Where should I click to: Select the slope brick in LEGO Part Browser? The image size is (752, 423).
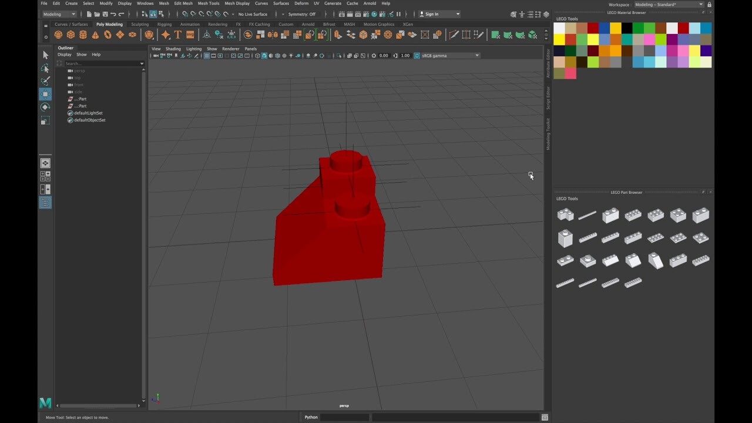656,261
